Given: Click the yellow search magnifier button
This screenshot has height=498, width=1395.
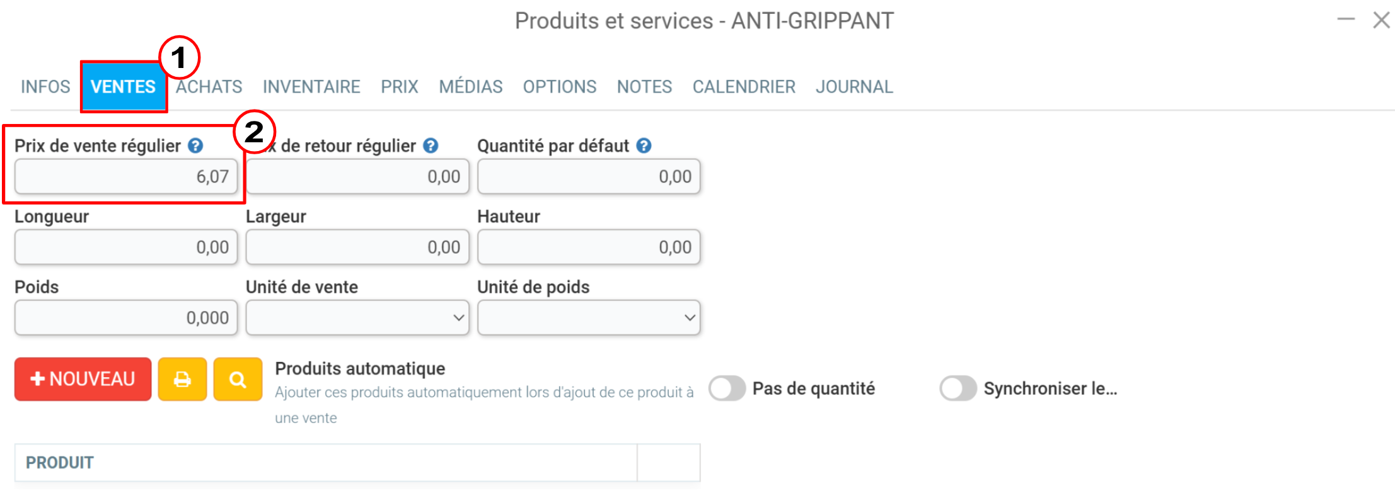Looking at the screenshot, I should 238,379.
